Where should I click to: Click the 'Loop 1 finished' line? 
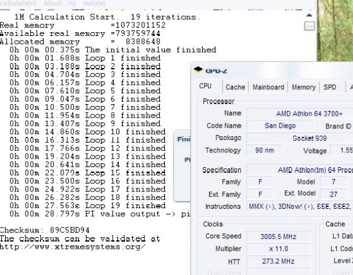85,58
